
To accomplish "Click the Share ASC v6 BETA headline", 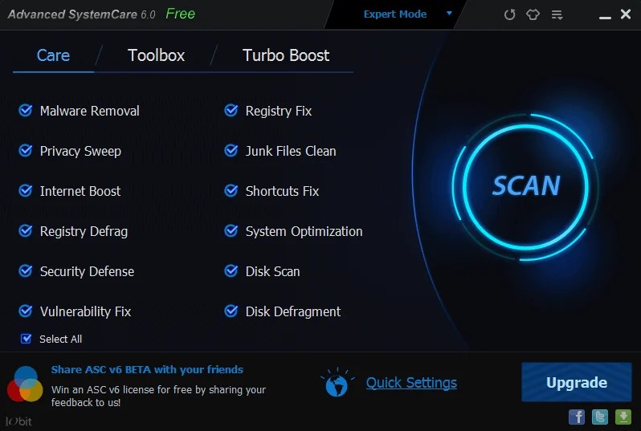I will (x=147, y=370).
